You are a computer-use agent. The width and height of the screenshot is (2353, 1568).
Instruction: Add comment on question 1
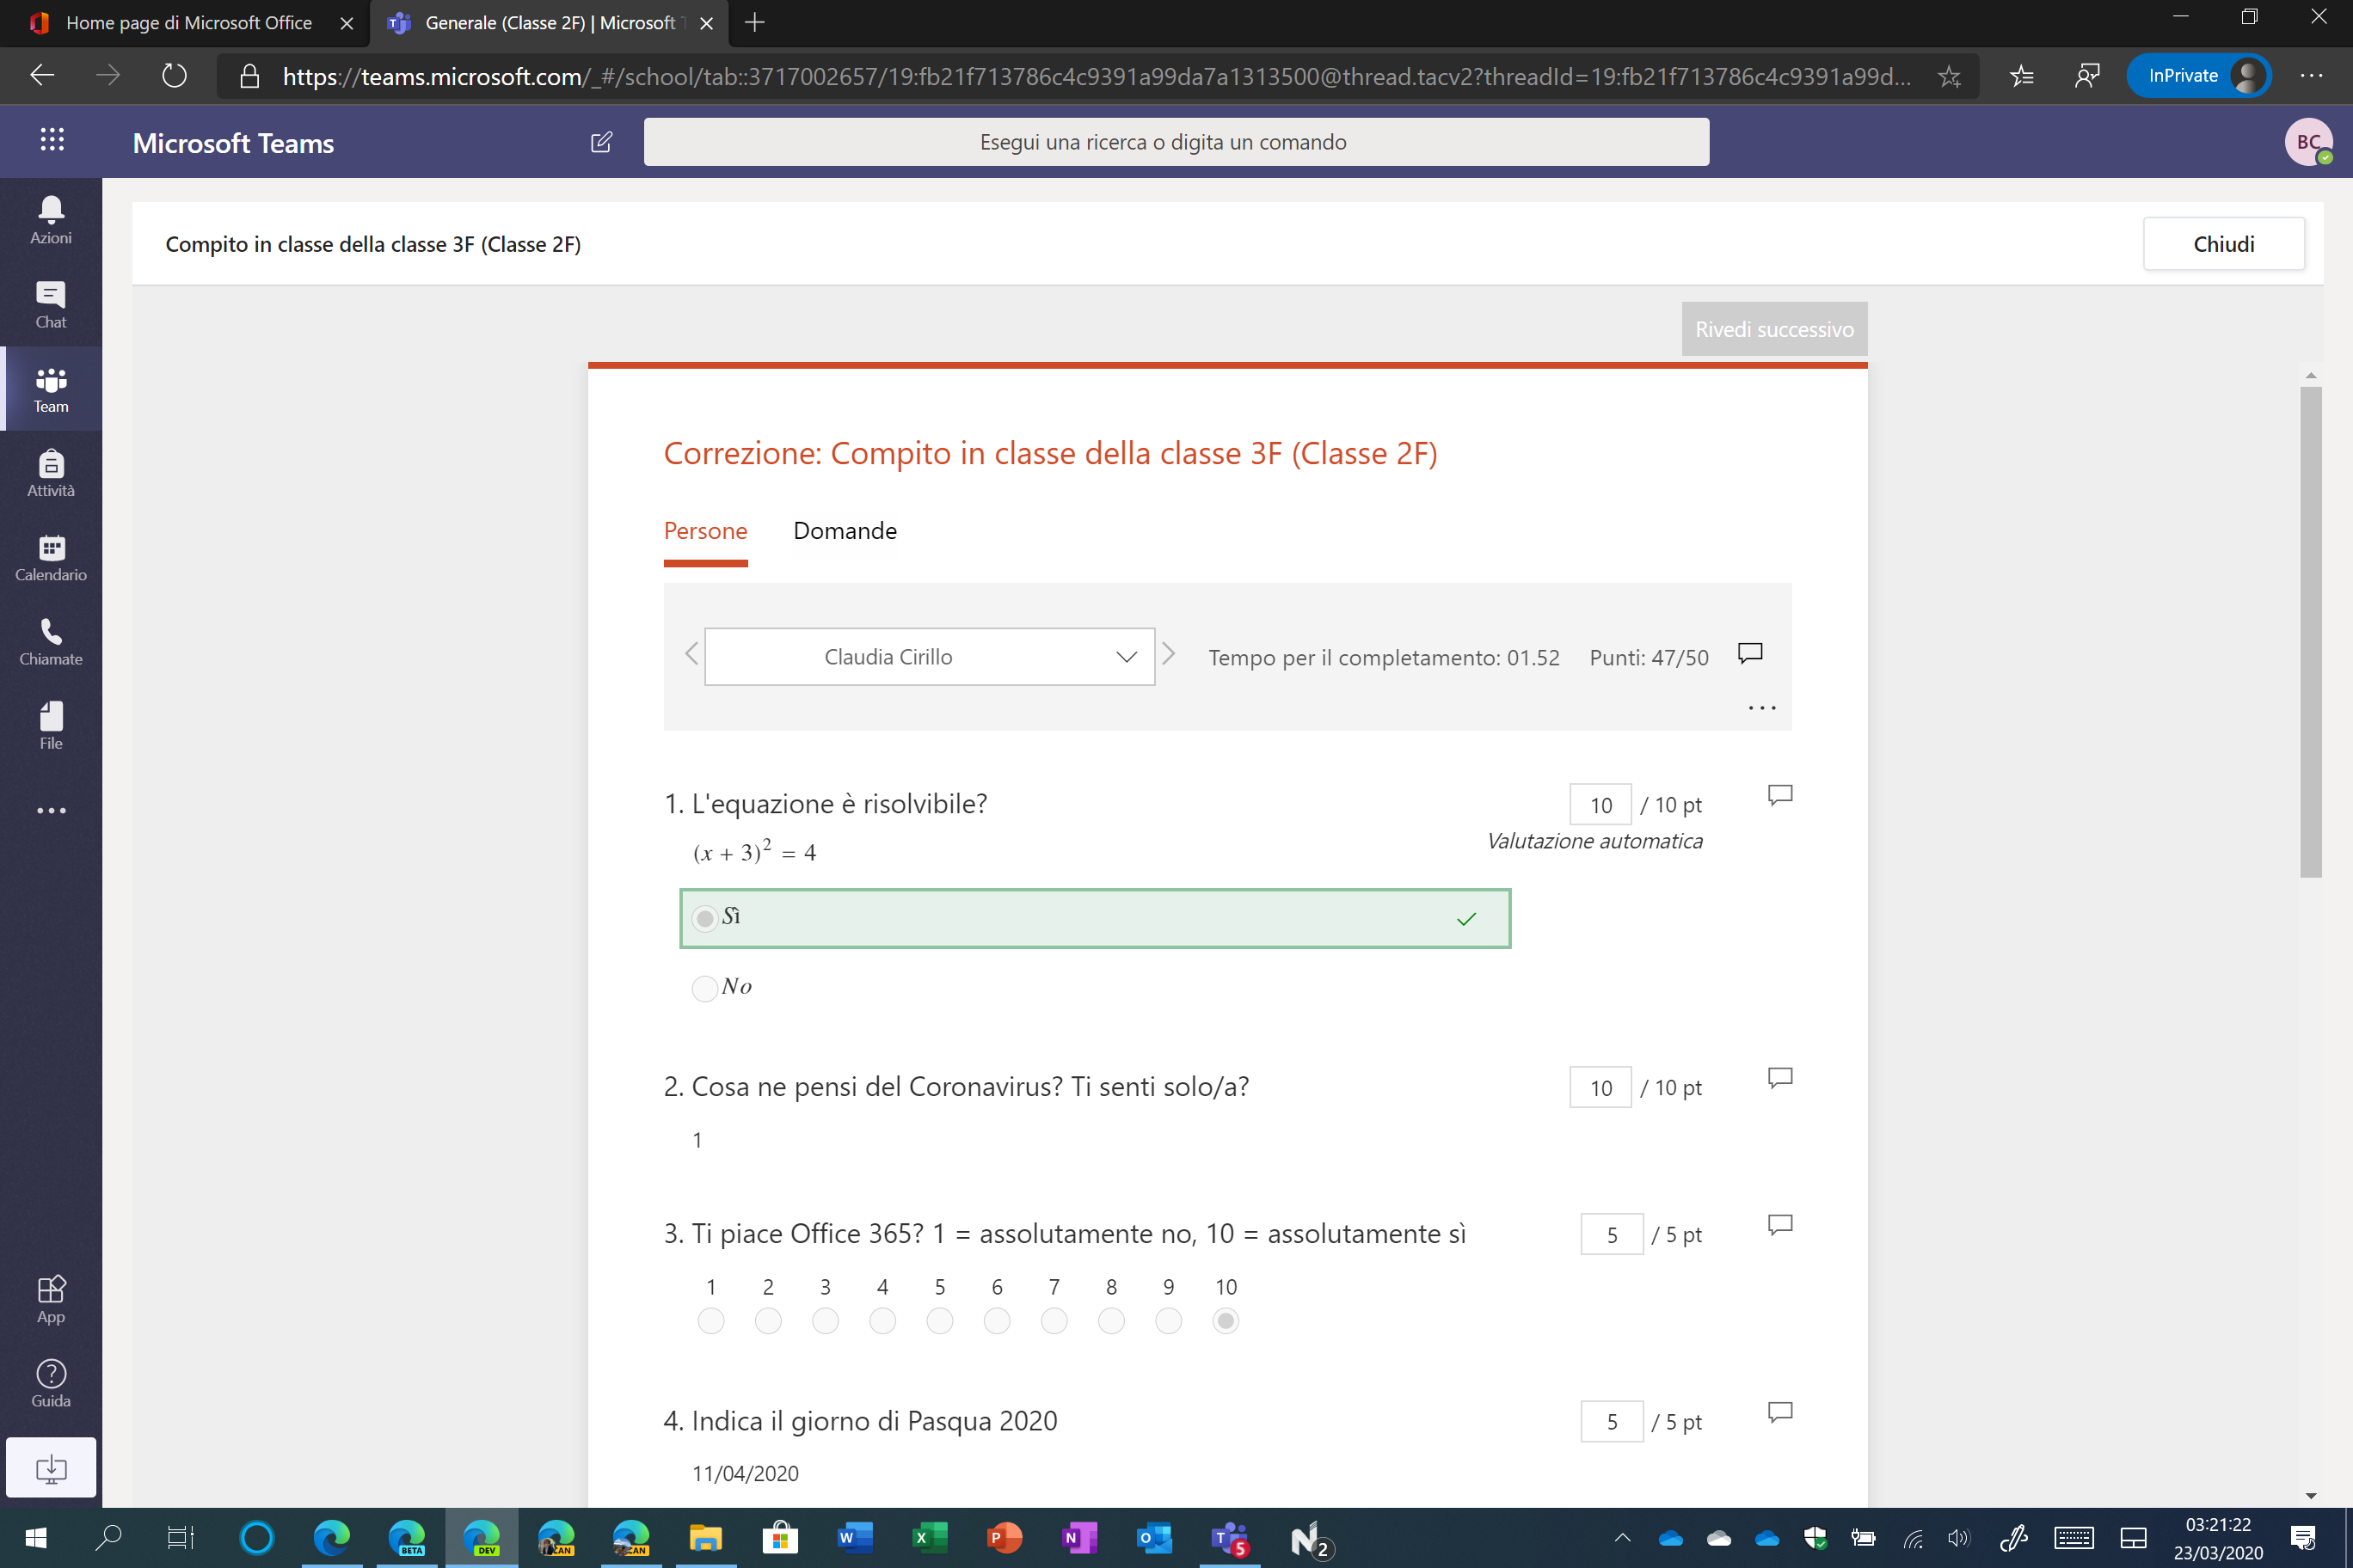(1779, 795)
